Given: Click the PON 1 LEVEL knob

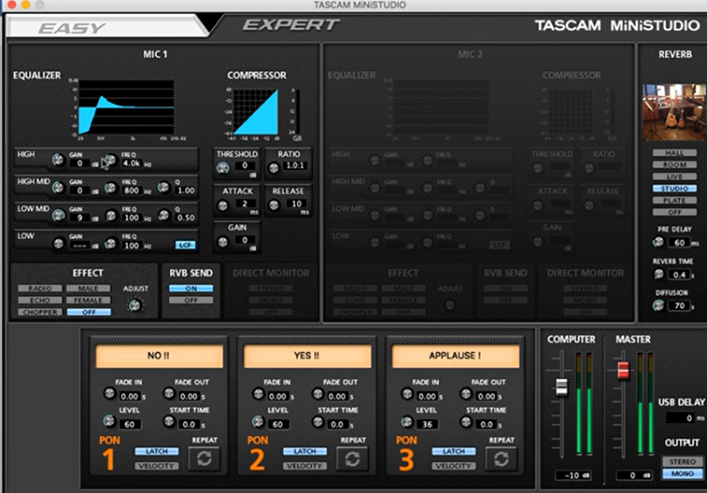Looking at the screenshot, I should click(109, 421).
